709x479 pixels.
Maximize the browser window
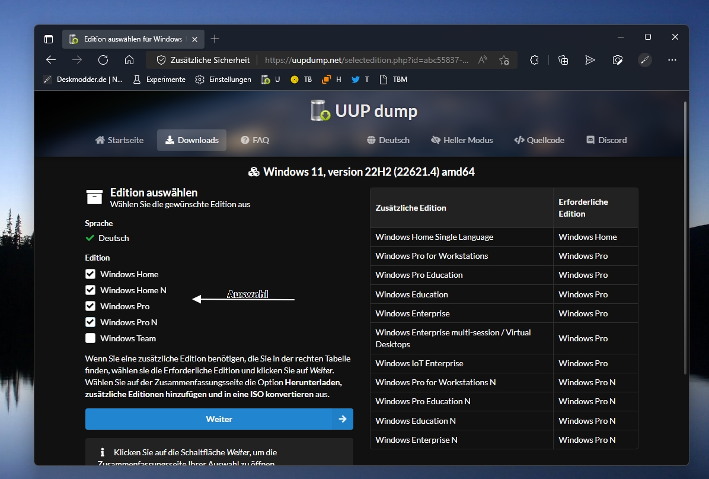pyautogui.click(x=648, y=37)
